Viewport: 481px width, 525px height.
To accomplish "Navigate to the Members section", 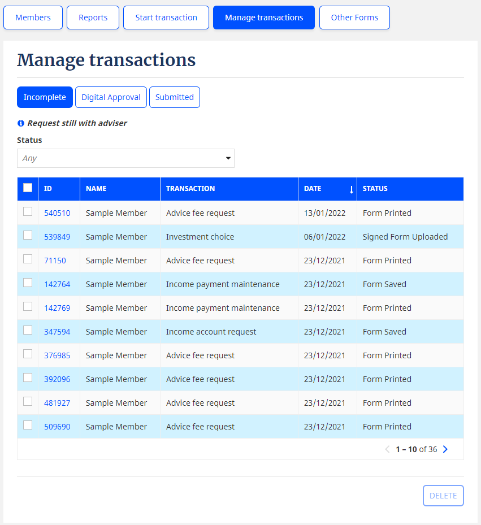I will [33, 17].
